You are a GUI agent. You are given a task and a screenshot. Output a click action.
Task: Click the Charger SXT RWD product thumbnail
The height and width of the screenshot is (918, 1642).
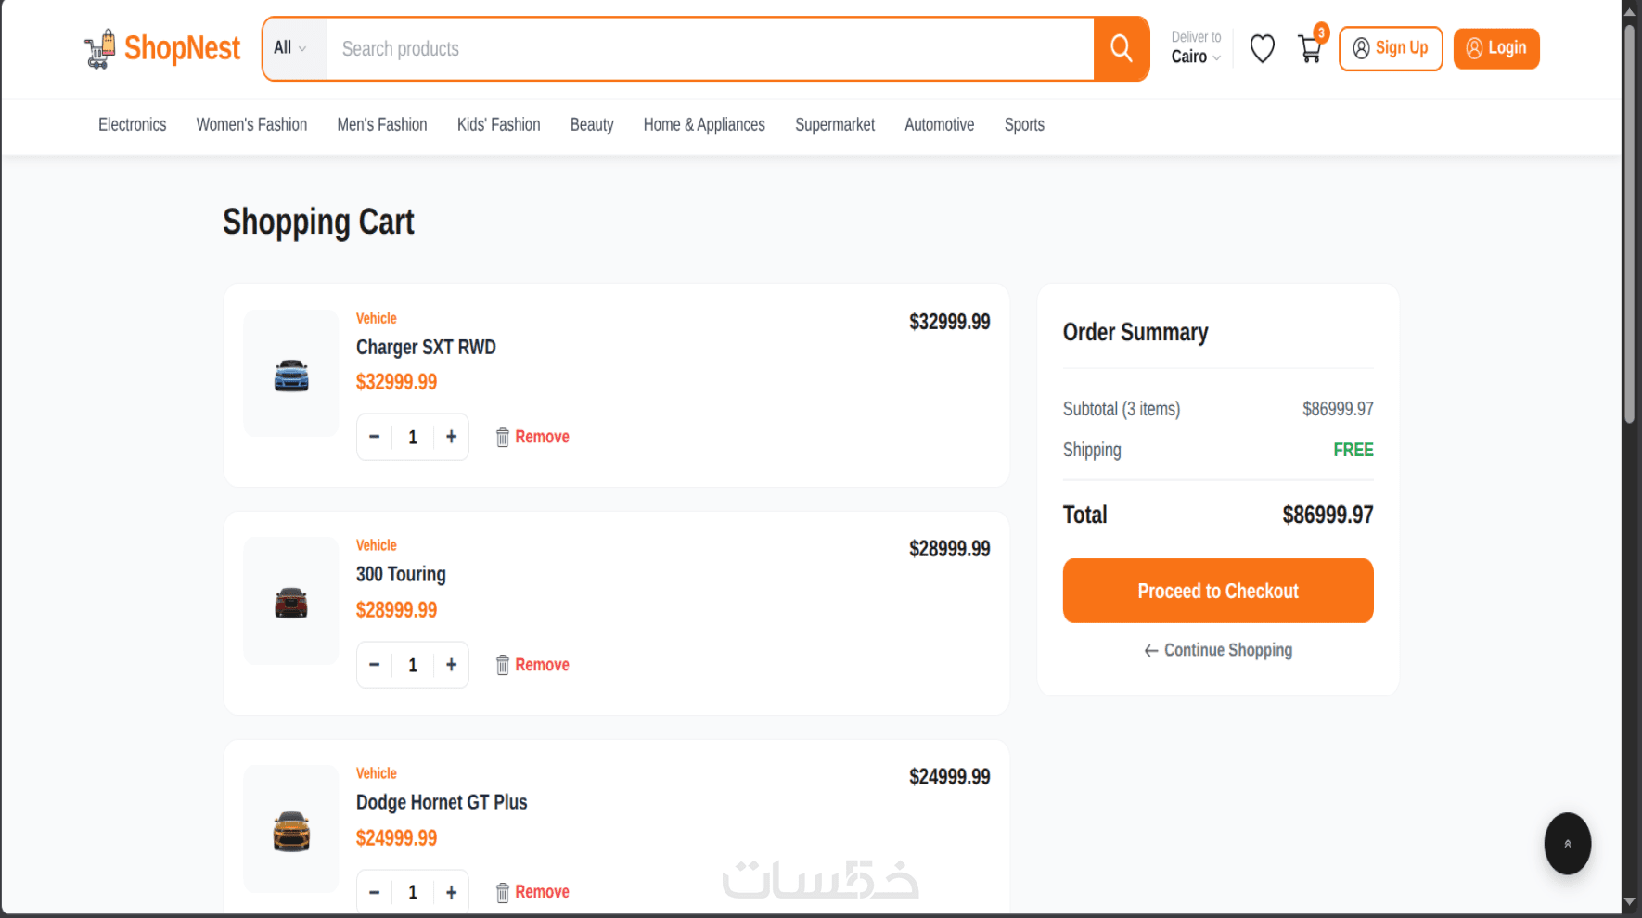click(x=291, y=374)
